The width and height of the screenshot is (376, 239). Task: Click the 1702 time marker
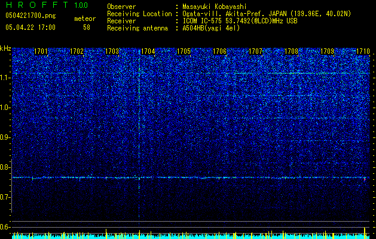click(77, 51)
